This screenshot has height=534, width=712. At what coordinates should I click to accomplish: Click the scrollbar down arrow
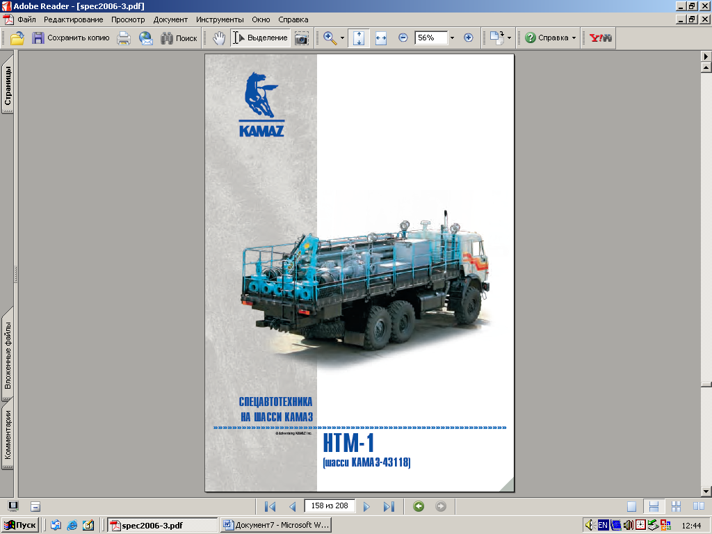[x=706, y=492]
